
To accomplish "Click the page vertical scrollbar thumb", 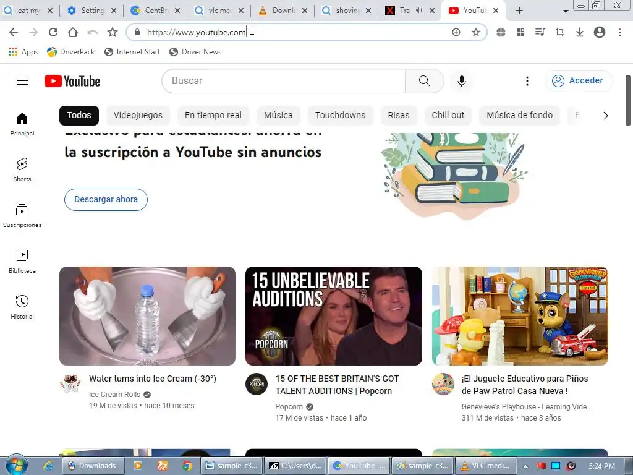I will click(x=628, y=101).
